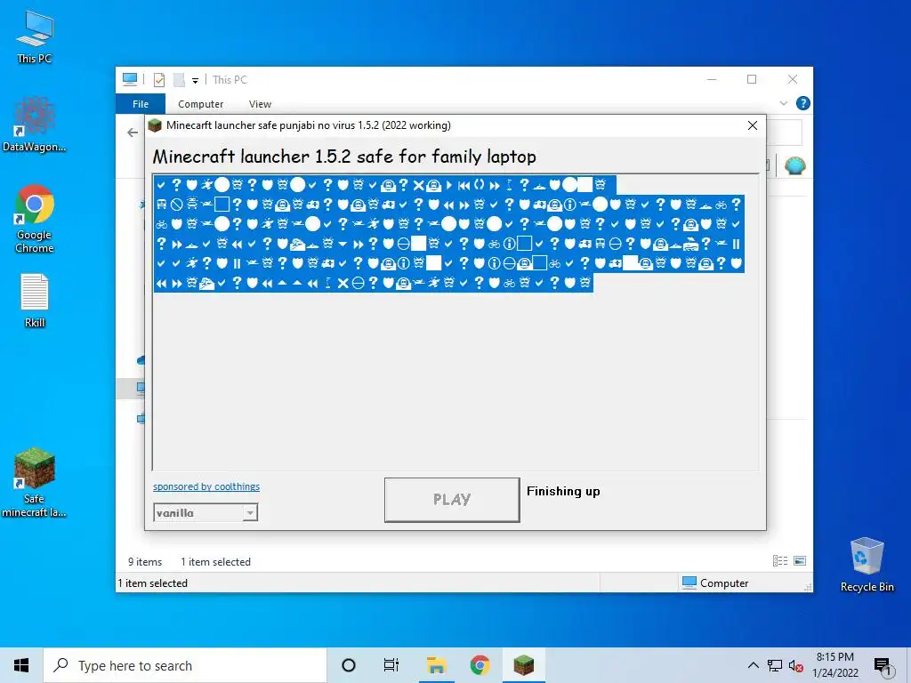Viewport: 911px width, 683px height.
Task: Click New folder quick access toolbar icon
Action: click(180, 79)
